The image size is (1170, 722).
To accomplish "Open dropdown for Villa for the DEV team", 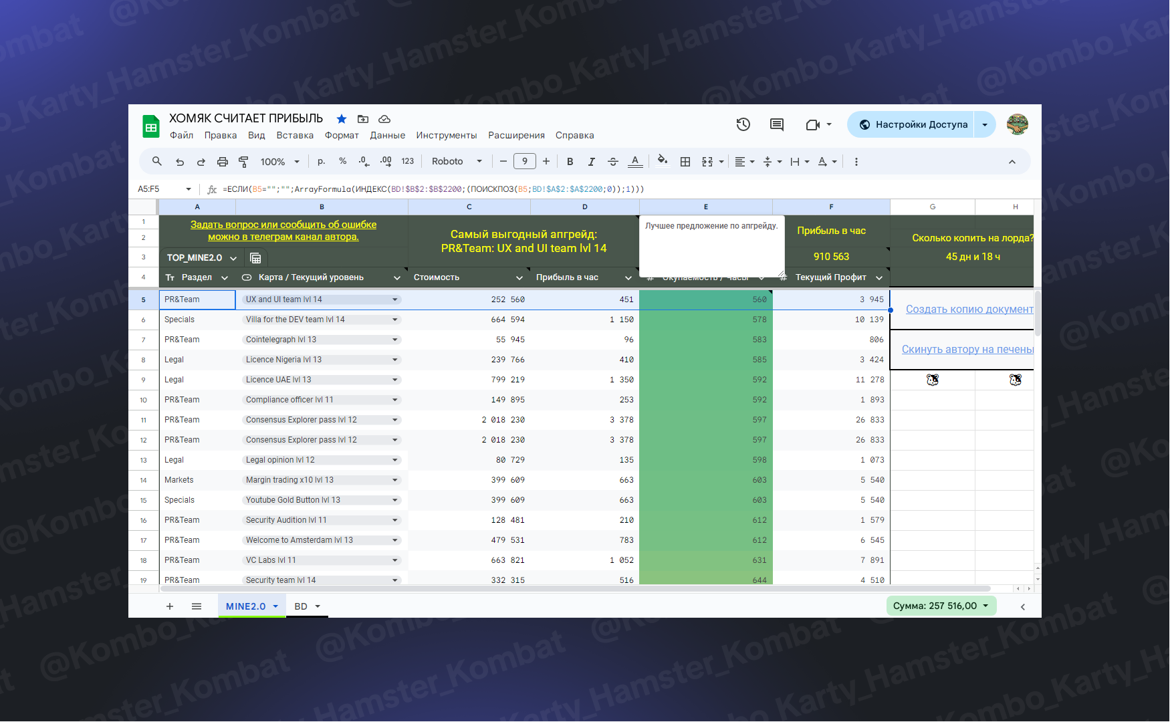I will click(394, 320).
